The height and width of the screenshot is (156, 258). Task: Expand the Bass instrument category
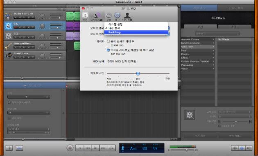(198, 50)
